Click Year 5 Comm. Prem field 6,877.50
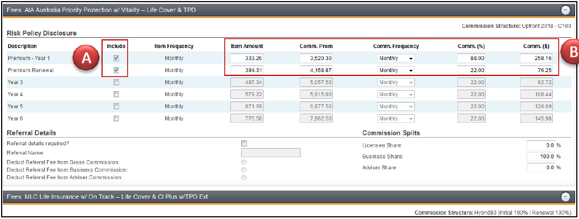579x219 pixels. 316,106
